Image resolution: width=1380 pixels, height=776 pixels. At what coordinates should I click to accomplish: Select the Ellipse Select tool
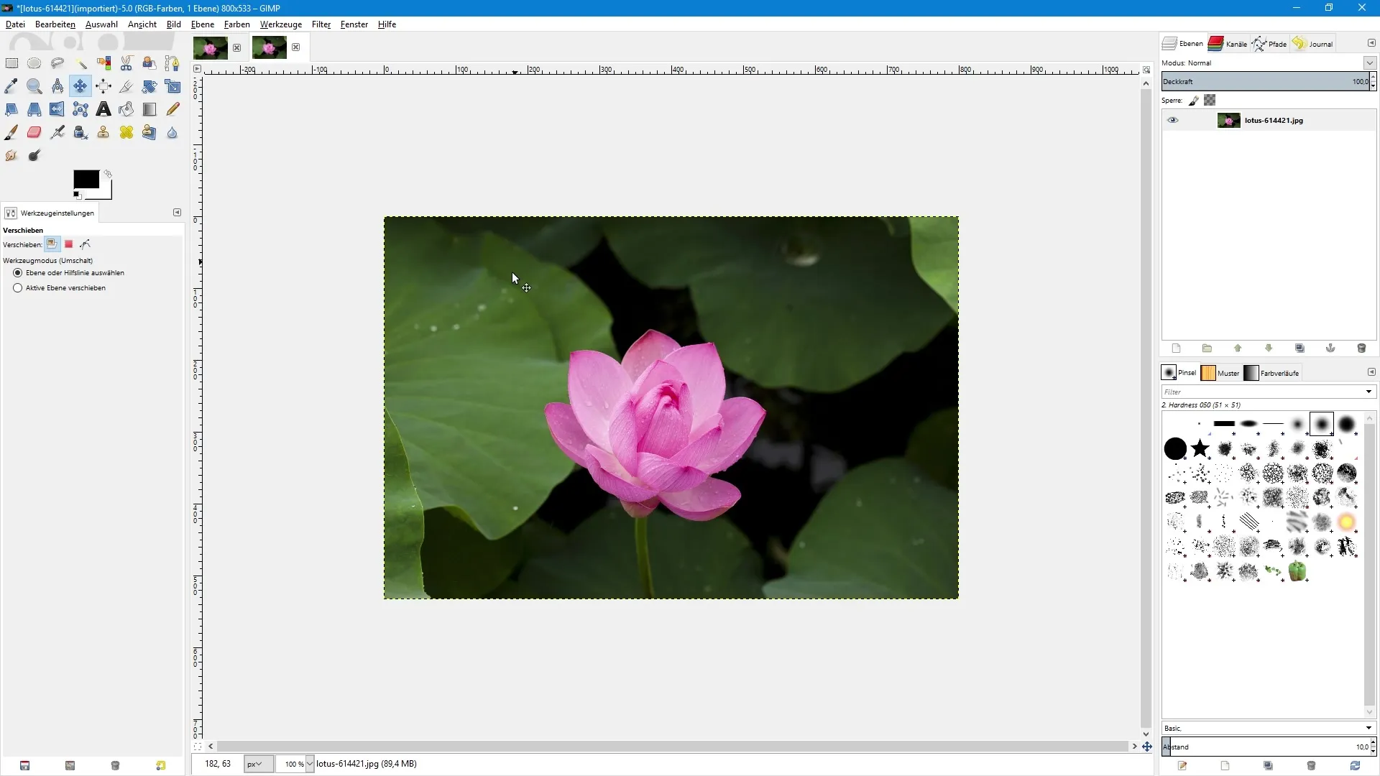pos(34,63)
